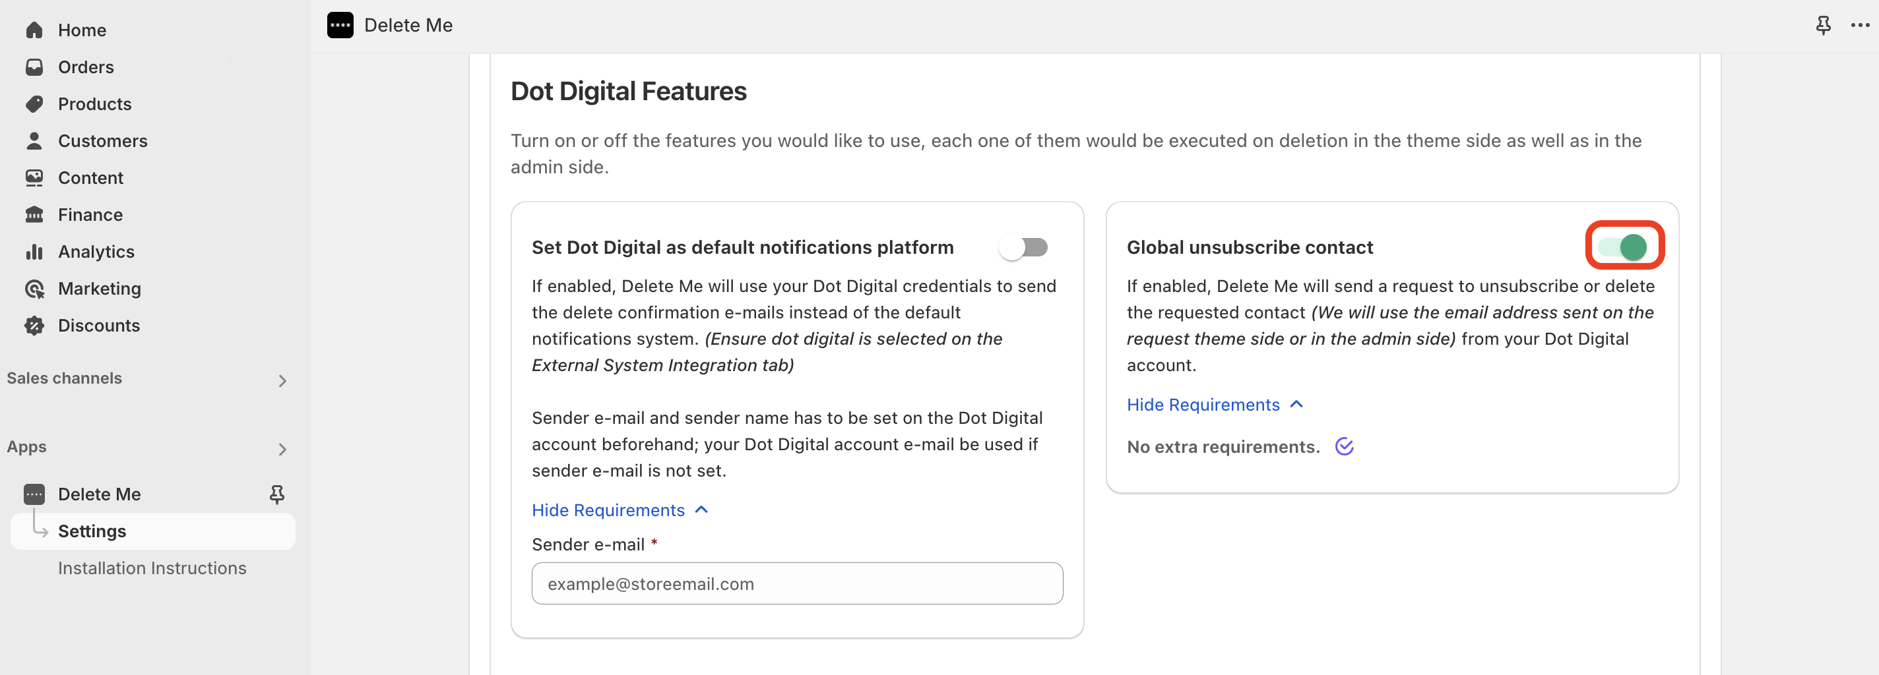Click the Apps section label

click(26, 446)
